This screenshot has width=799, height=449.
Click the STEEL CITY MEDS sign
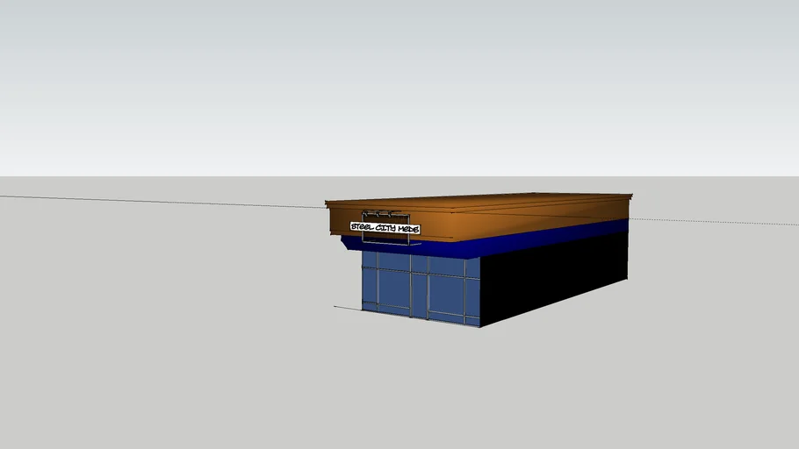pos(385,228)
